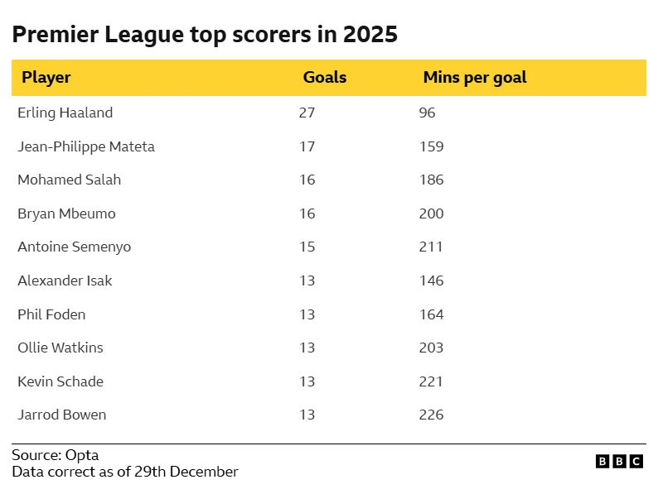Click Haaland's goals value of 27

coord(307,113)
